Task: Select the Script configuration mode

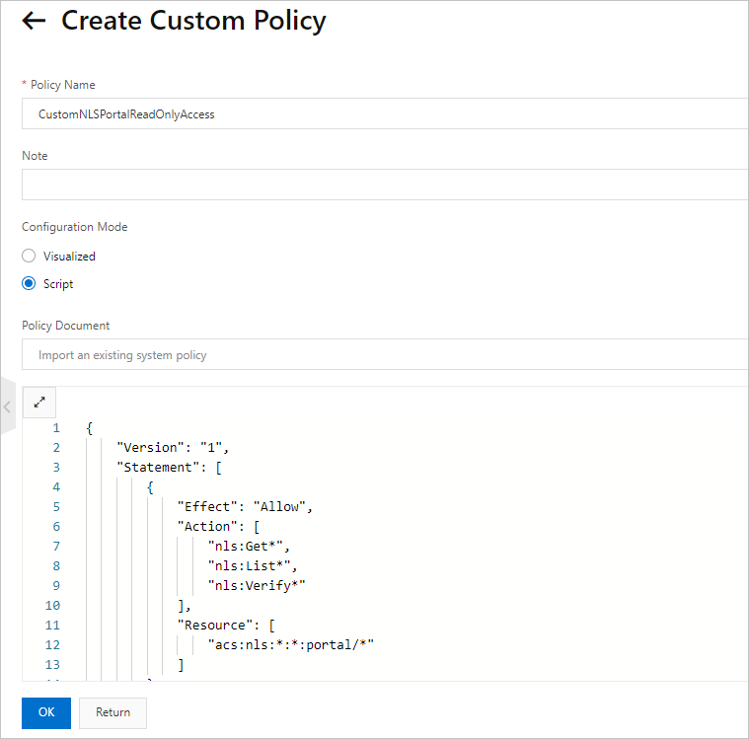Action: [29, 284]
